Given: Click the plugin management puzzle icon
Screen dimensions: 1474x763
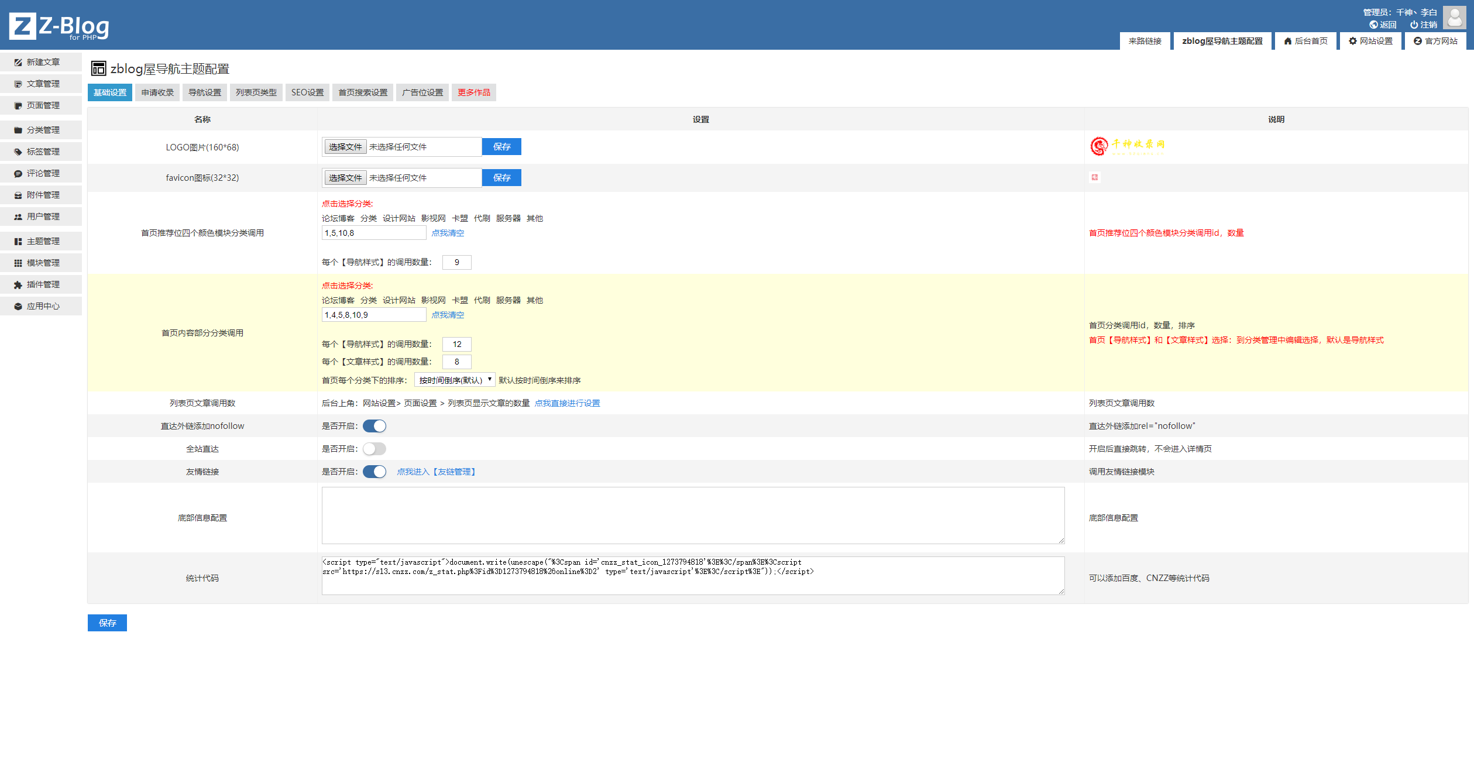Looking at the screenshot, I should click(18, 284).
